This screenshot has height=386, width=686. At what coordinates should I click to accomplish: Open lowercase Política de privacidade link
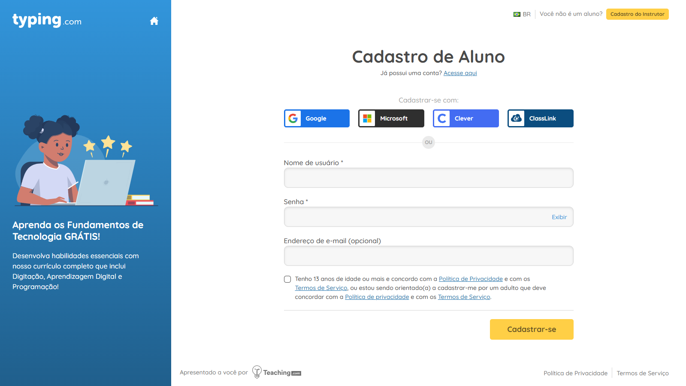(377, 297)
